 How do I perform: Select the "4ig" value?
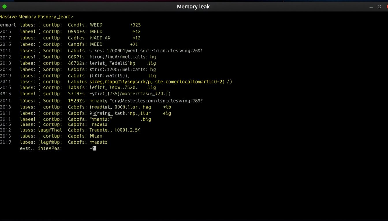click(x=167, y=113)
